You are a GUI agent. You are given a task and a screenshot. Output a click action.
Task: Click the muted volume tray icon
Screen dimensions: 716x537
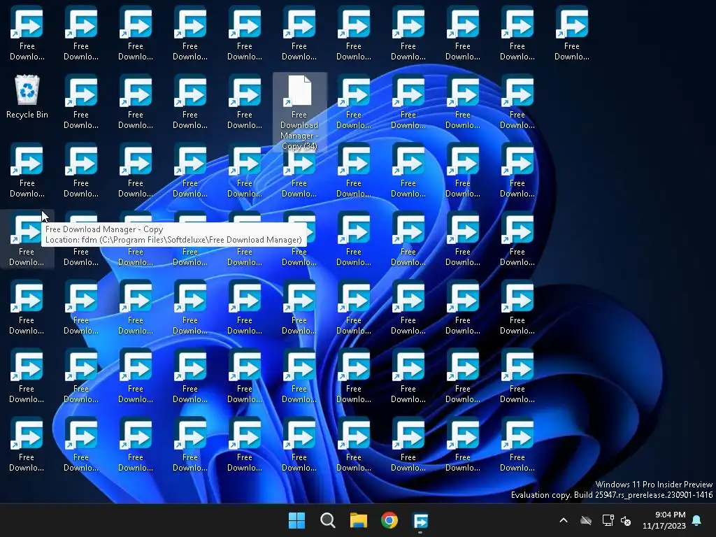coord(626,520)
